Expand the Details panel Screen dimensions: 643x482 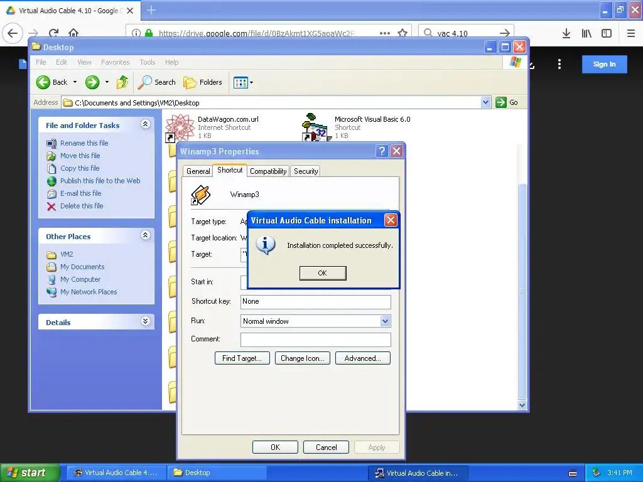(145, 321)
